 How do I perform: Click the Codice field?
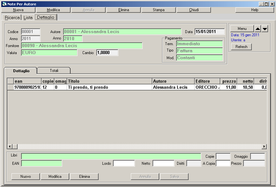(x=31, y=31)
